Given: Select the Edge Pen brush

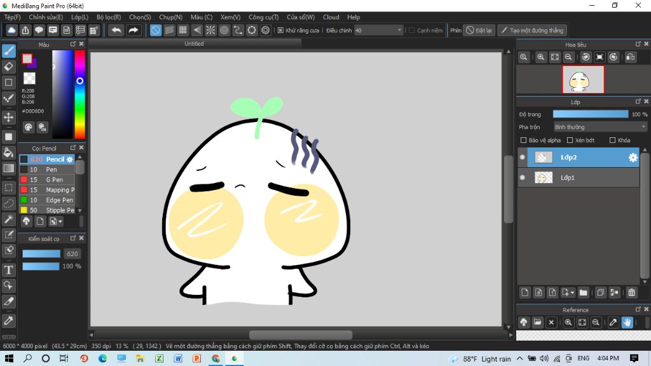Looking at the screenshot, I should [47, 200].
